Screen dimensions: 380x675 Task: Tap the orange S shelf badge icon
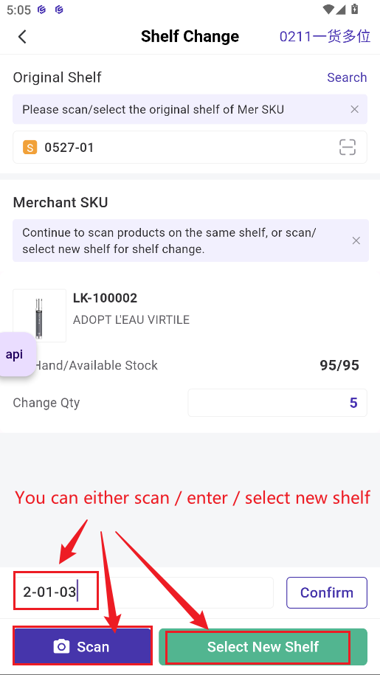[x=30, y=148]
